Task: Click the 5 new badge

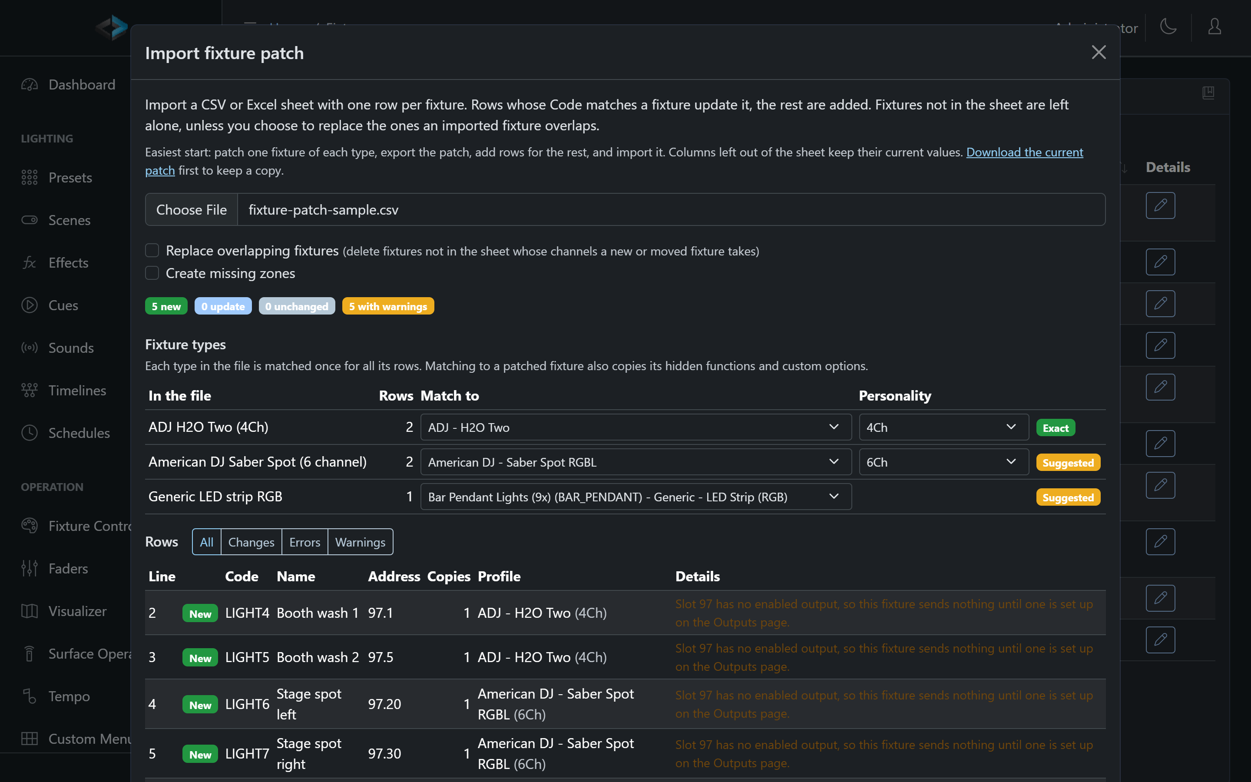Action: [166, 306]
